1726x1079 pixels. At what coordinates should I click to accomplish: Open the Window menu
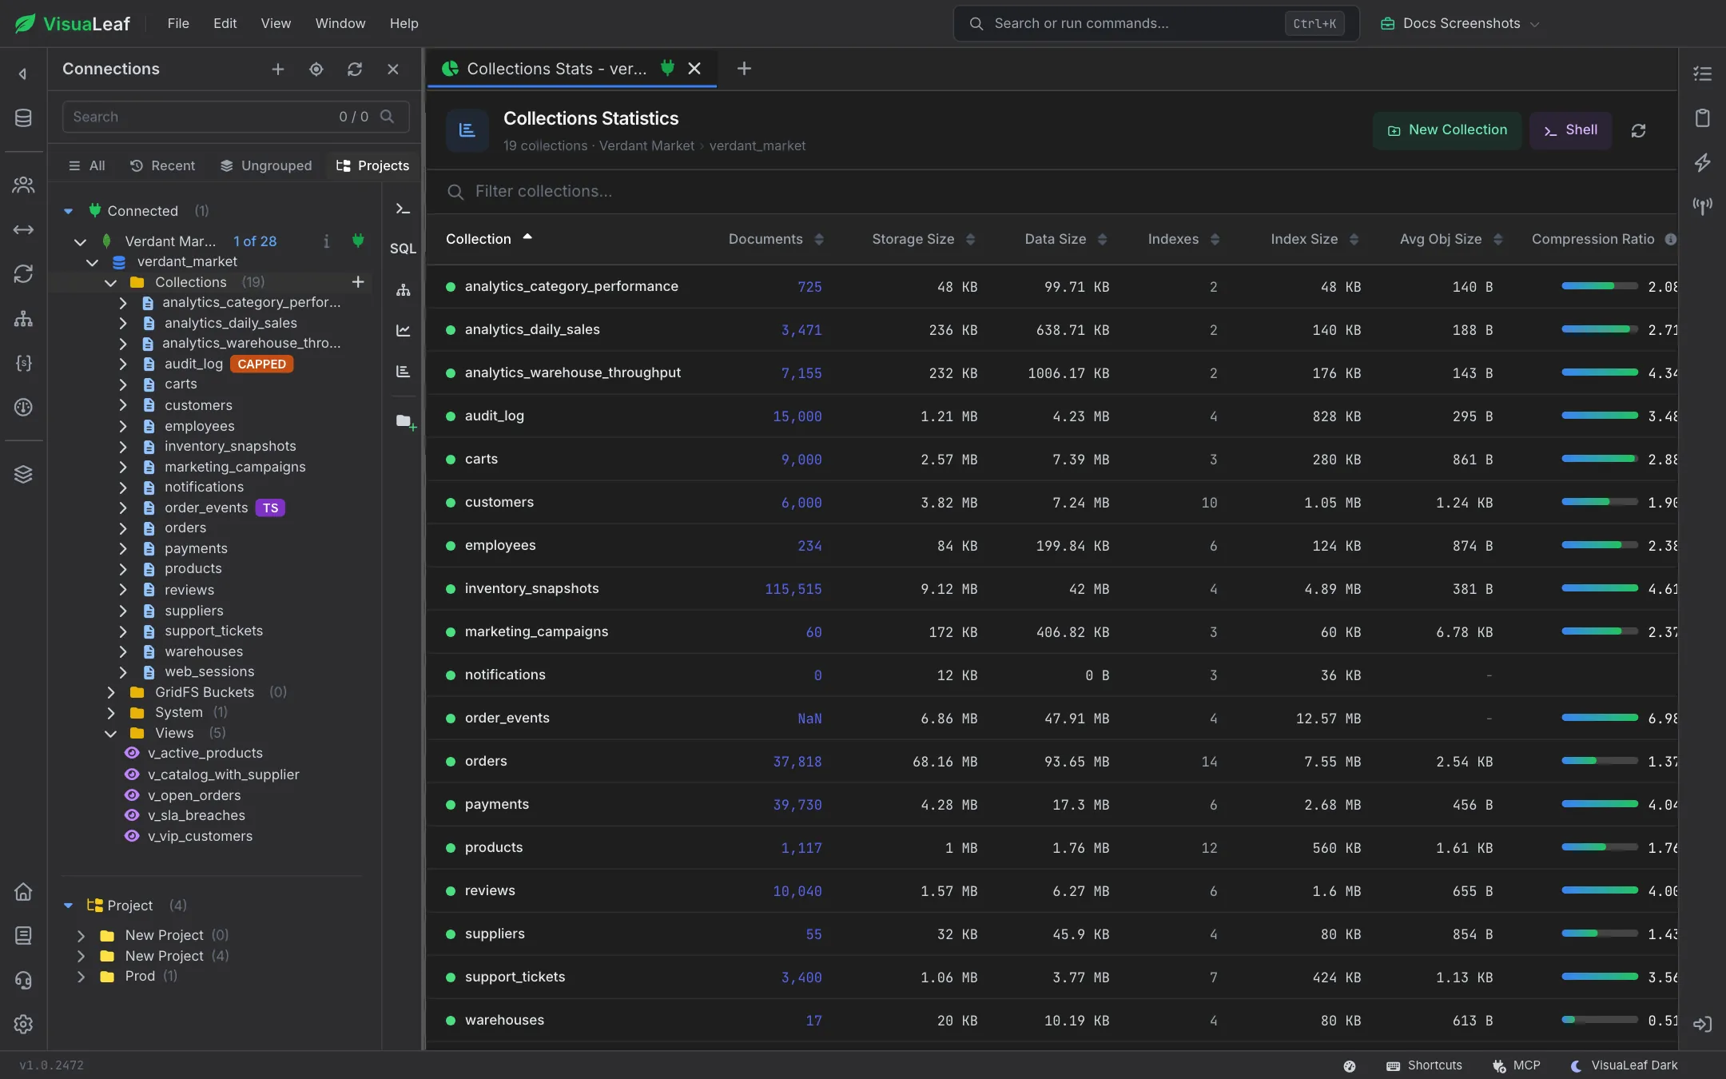(340, 24)
